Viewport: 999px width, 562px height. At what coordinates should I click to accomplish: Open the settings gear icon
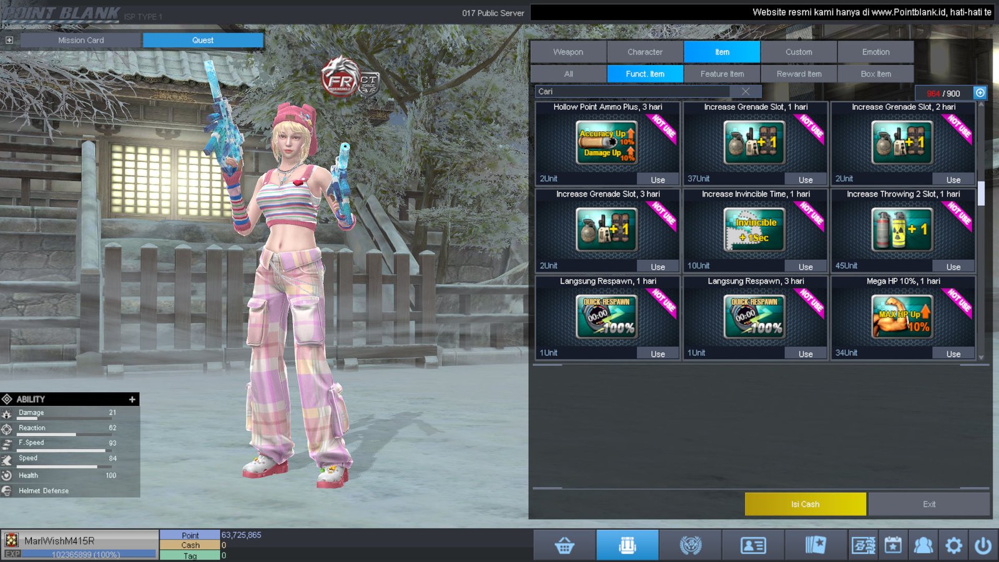click(x=953, y=546)
